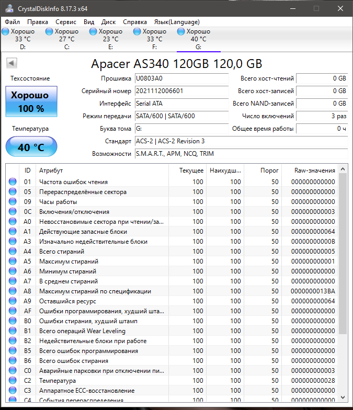The image size is (353, 410).
Task: Select row Недействительные блоки при работе
Action: click(172, 341)
